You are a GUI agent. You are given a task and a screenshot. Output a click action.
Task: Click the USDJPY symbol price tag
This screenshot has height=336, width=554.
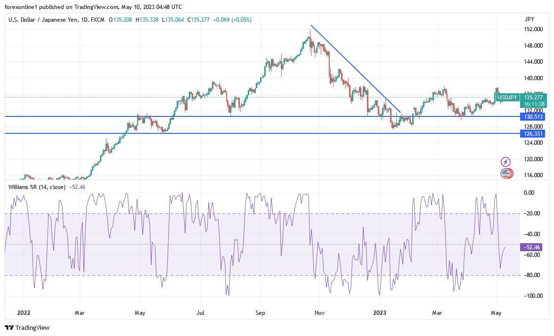click(508, 98)
